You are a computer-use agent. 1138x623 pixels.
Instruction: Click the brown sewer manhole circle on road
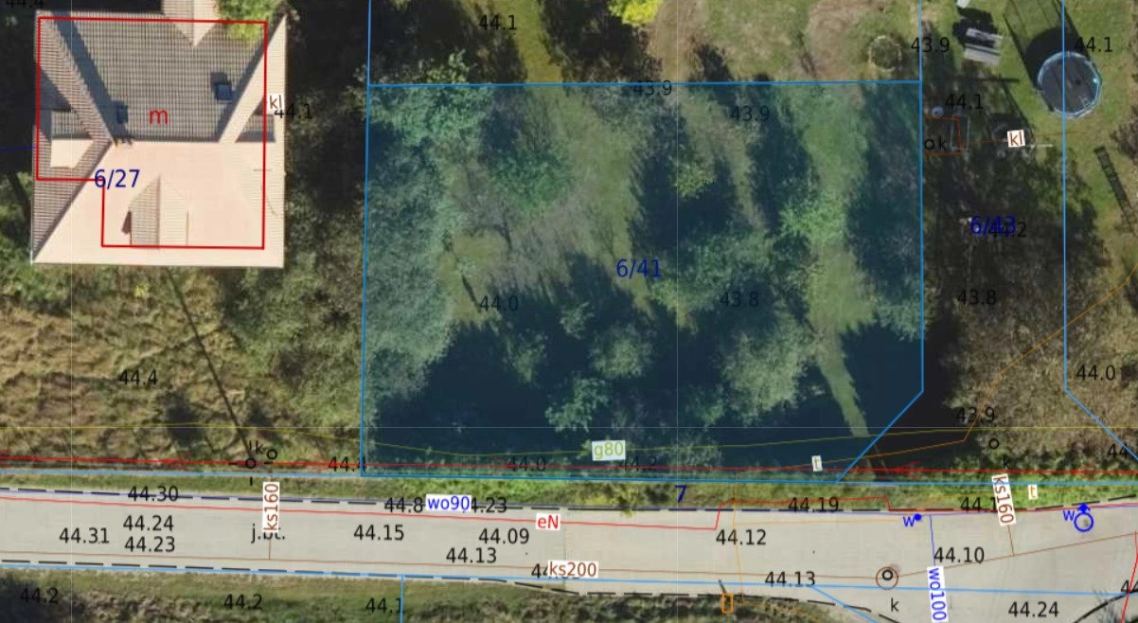[886, 575]
